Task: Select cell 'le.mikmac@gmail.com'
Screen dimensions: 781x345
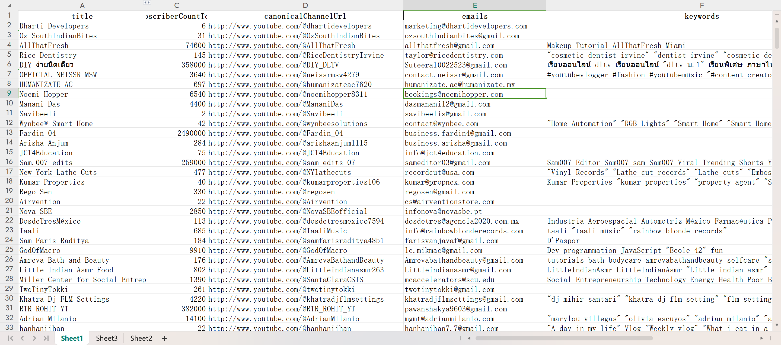Action: (475, 250)
